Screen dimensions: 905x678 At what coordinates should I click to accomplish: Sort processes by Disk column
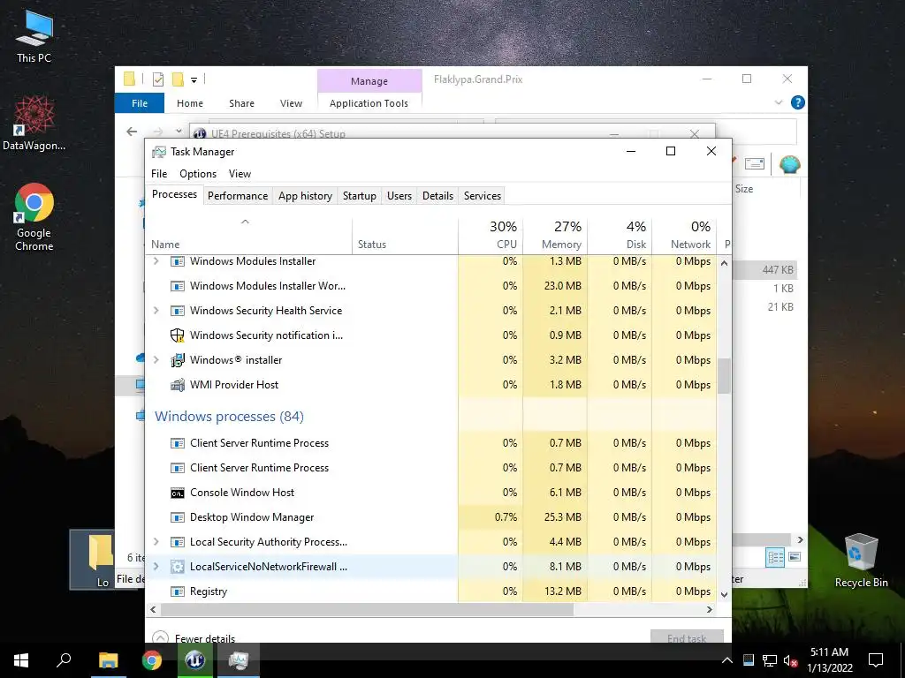620,235
